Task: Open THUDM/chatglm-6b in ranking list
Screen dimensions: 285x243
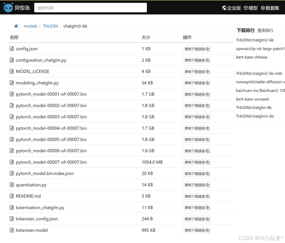Action: click(x=254, y=108)
